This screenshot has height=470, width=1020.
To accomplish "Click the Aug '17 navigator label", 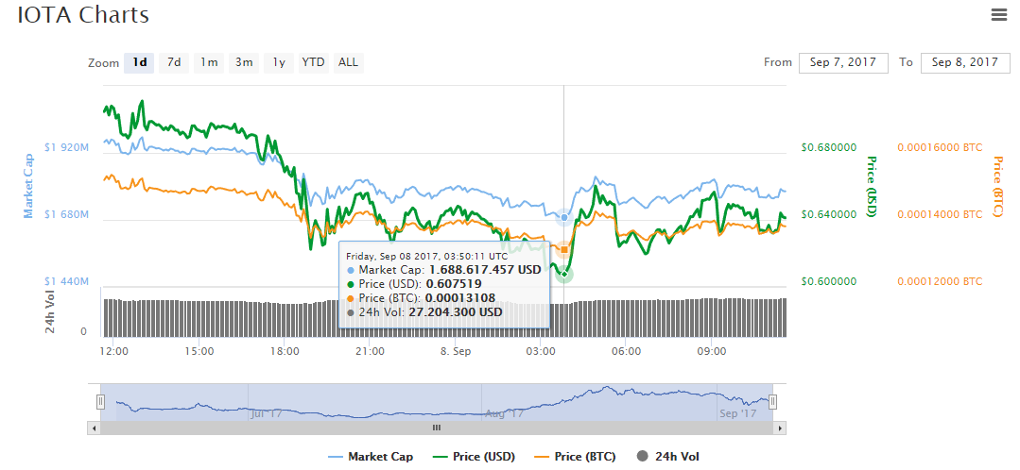I will point(505,412).
